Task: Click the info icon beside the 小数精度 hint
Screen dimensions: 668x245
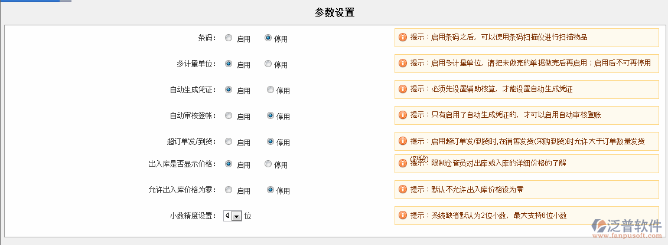Action: point(403,216)
